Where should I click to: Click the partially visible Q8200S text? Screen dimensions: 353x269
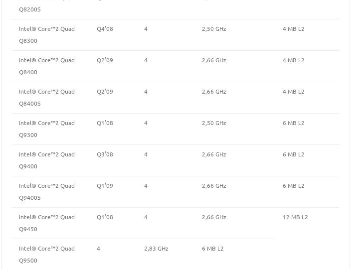pyautogui.click(x=30, y=9)
